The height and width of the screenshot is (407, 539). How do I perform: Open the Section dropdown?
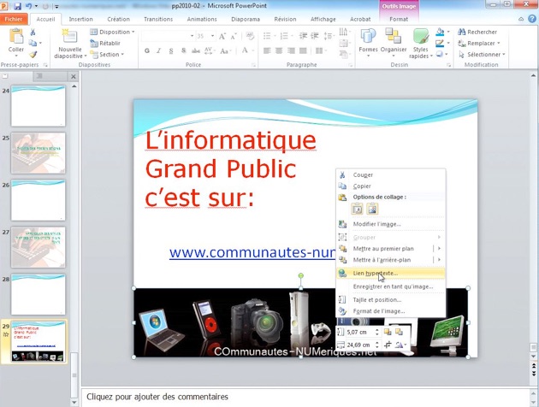point(107,54)
